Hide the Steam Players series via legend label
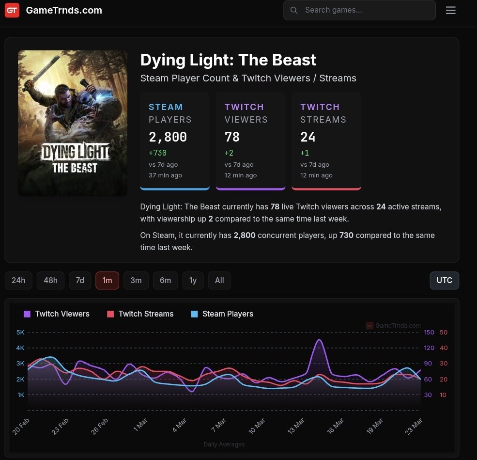 tap(228, 314)
